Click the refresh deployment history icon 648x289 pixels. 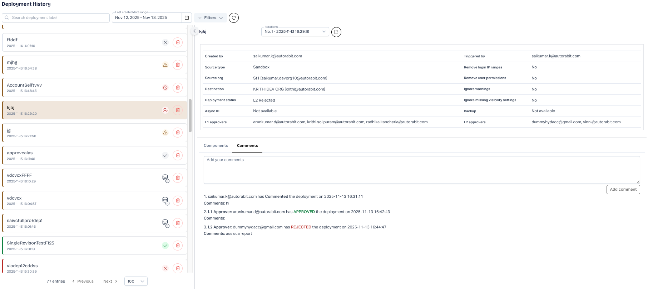(x=234, y=18)
